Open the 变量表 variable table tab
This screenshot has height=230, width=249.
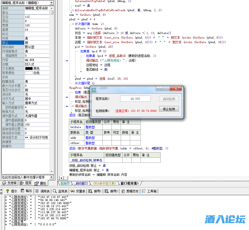tap(78, 191)
